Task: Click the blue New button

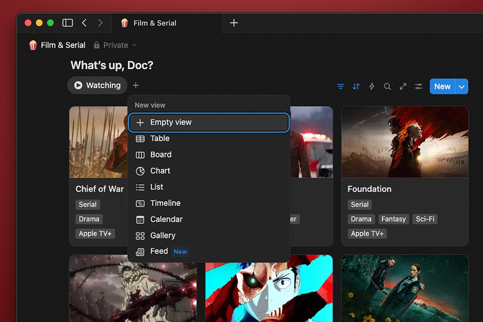Action: pos(442,87)
